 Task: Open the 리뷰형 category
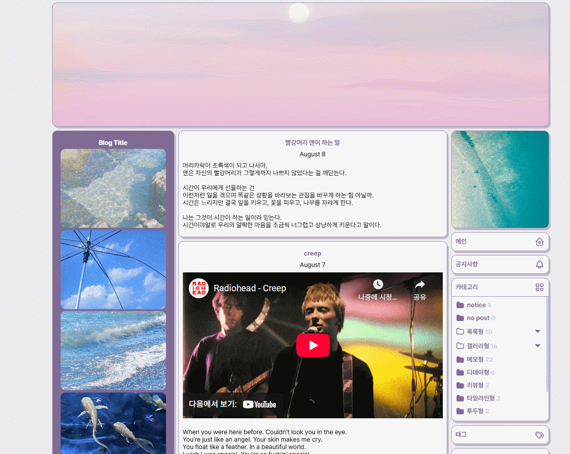click(475, 385)
